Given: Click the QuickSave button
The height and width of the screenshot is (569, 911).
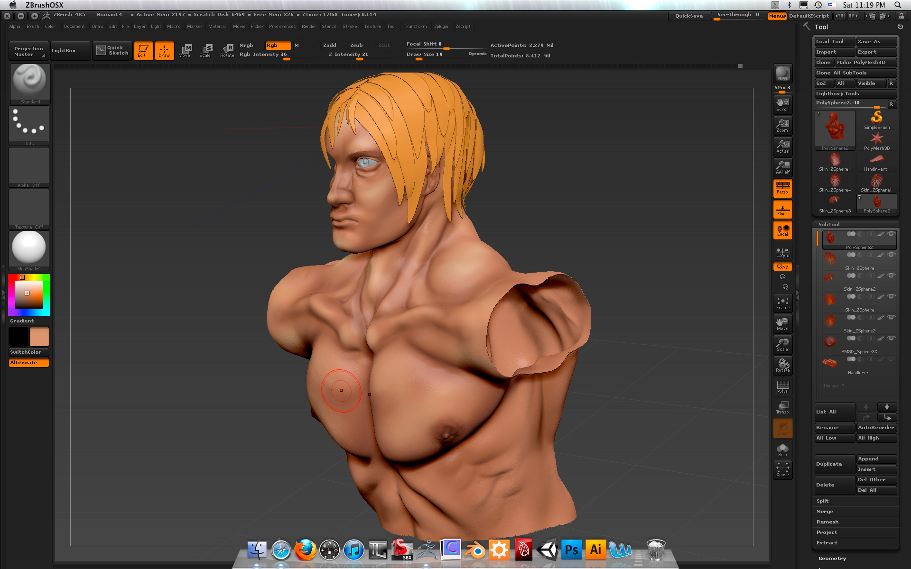Looking at the screenshot, I should [x=689, y=16].
